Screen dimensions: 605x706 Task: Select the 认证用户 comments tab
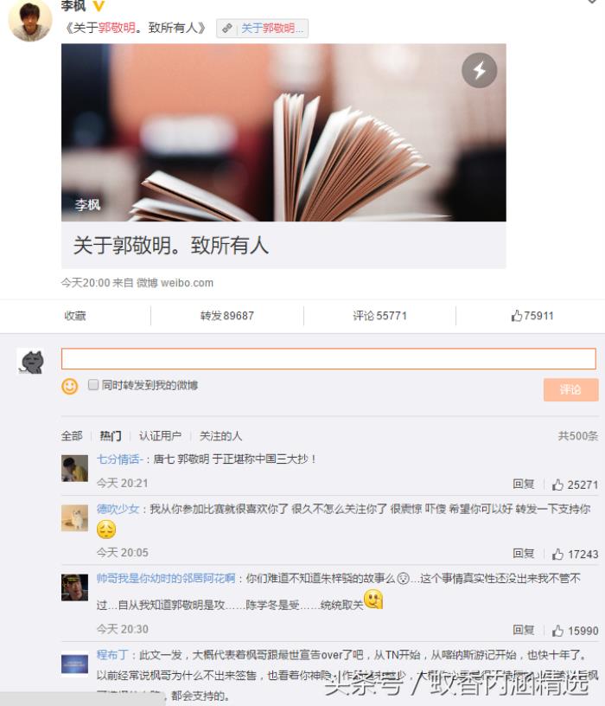pos(160,435)
